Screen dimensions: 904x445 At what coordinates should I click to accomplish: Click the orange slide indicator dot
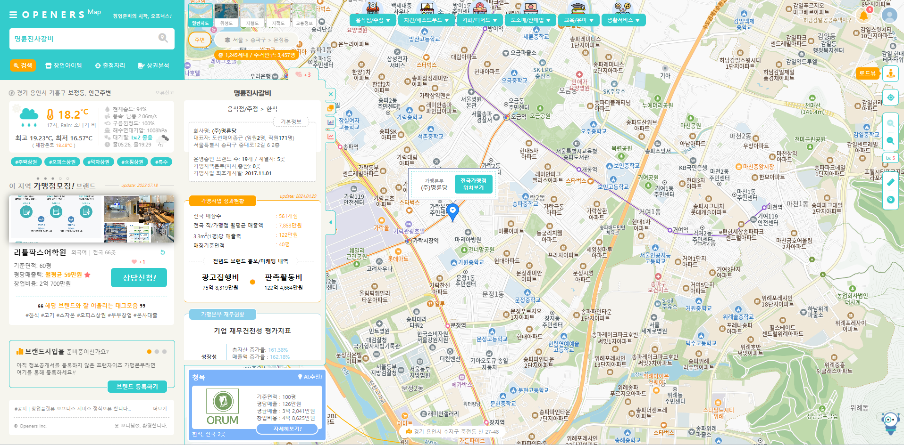pos(149,352)
